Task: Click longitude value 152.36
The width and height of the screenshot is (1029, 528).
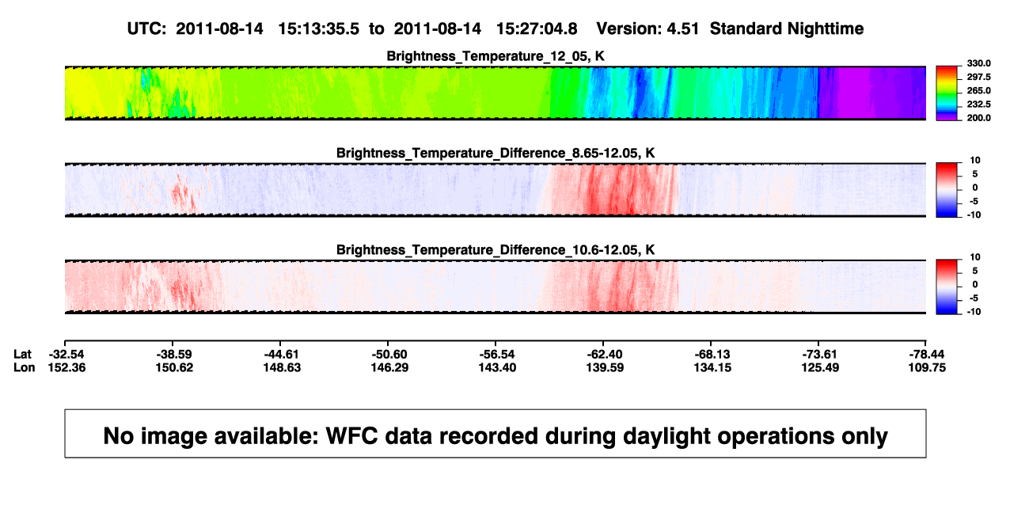Action: (x=65, y=367)
